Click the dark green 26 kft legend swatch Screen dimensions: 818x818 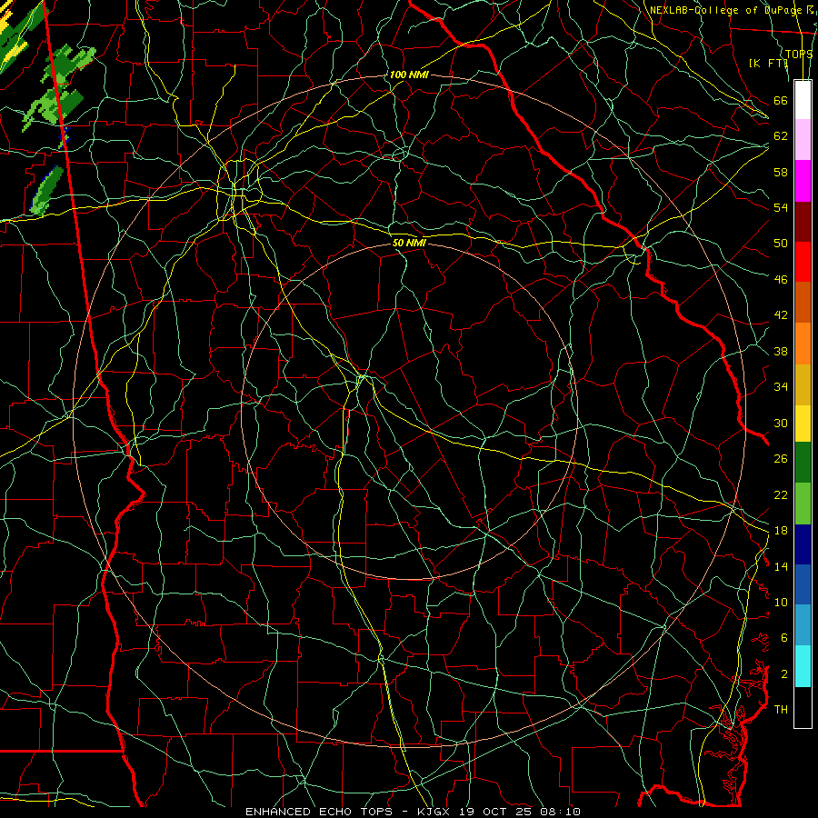click(x=803, y=463)
